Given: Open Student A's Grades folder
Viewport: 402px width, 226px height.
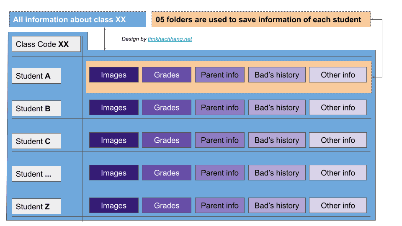Looking at the screenshot, I should [167, 75].
